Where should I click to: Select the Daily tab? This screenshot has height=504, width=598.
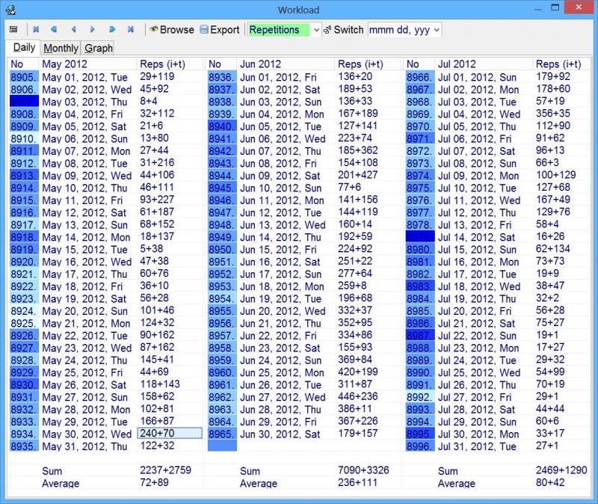tap(23, 47)
